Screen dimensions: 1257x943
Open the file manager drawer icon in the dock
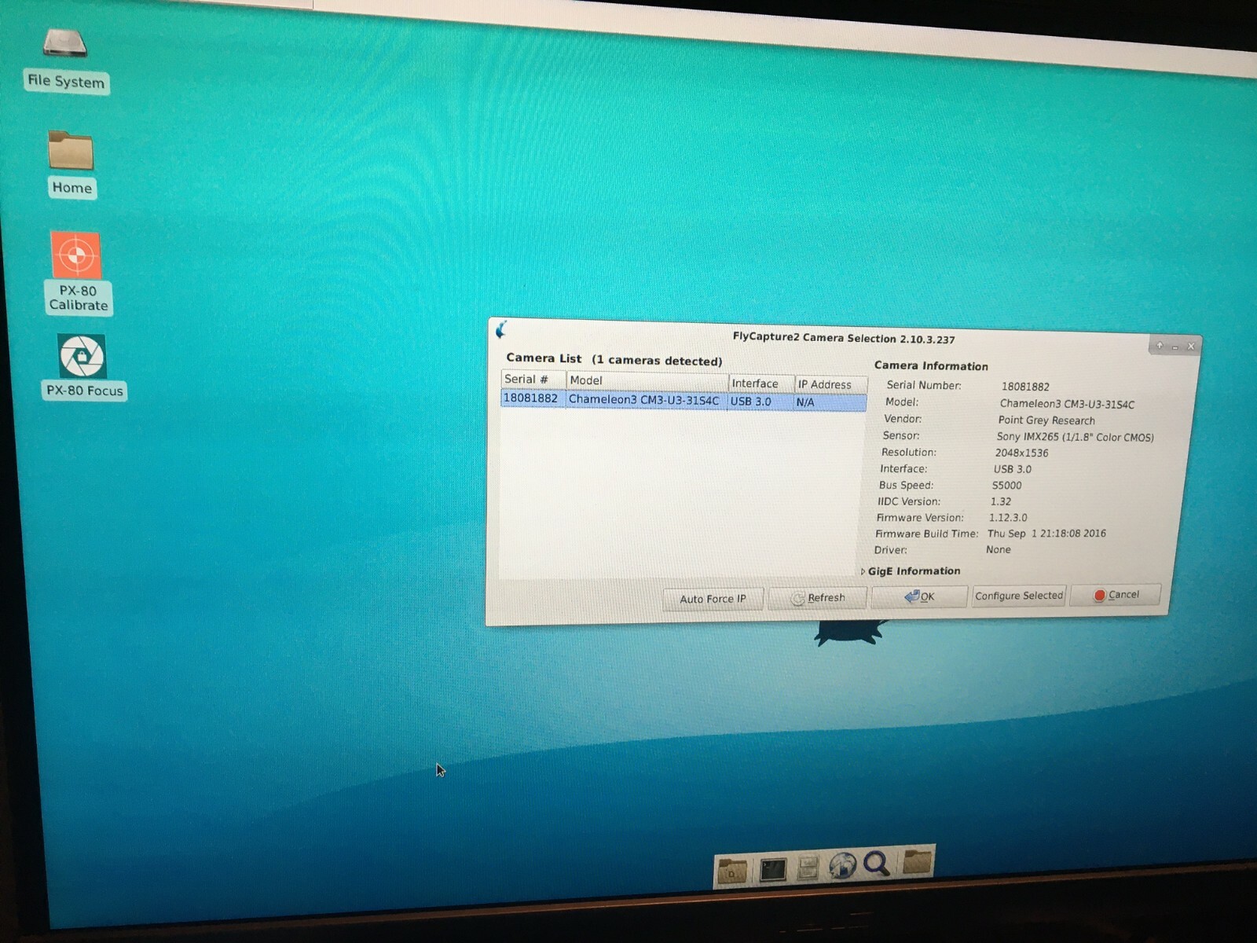click(x=808, y=868)
